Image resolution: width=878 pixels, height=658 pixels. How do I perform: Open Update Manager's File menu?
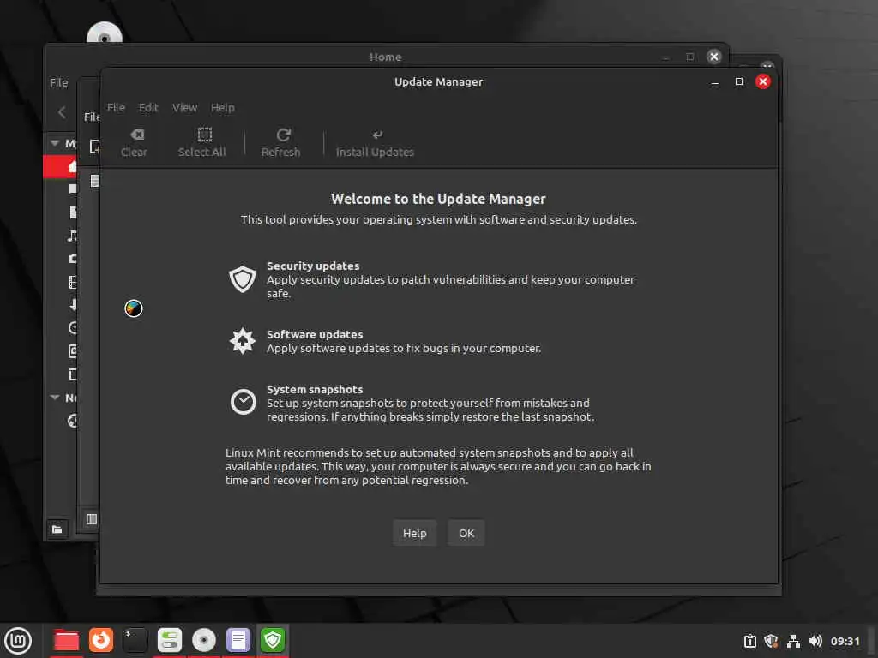(116, 107)
